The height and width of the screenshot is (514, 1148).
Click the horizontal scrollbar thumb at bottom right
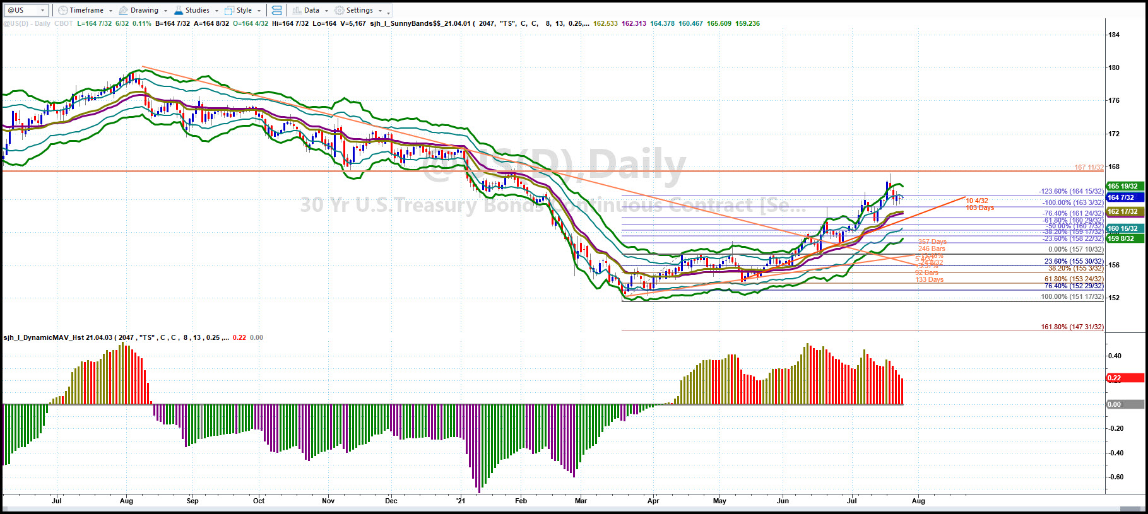tap(1132, 509)
